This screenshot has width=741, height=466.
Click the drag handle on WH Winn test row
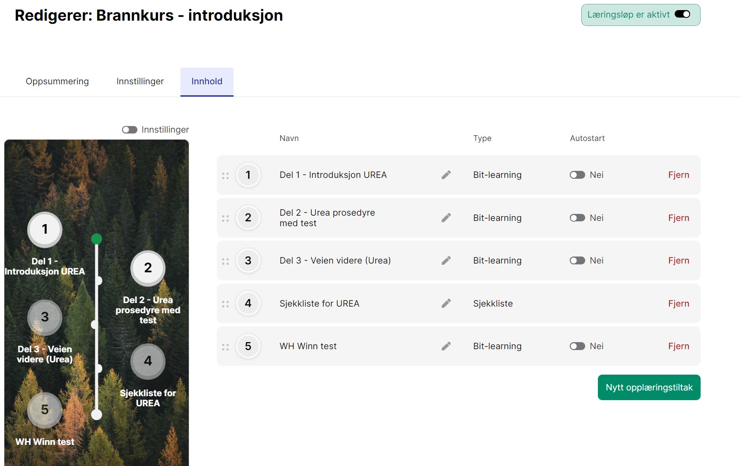[x=226, y=347]
